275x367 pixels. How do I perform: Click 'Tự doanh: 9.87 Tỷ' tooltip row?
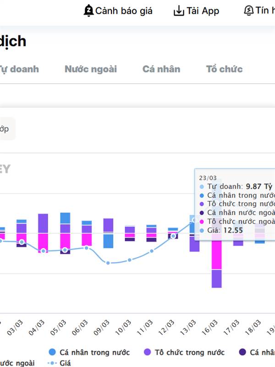click(x=236, y=186)
